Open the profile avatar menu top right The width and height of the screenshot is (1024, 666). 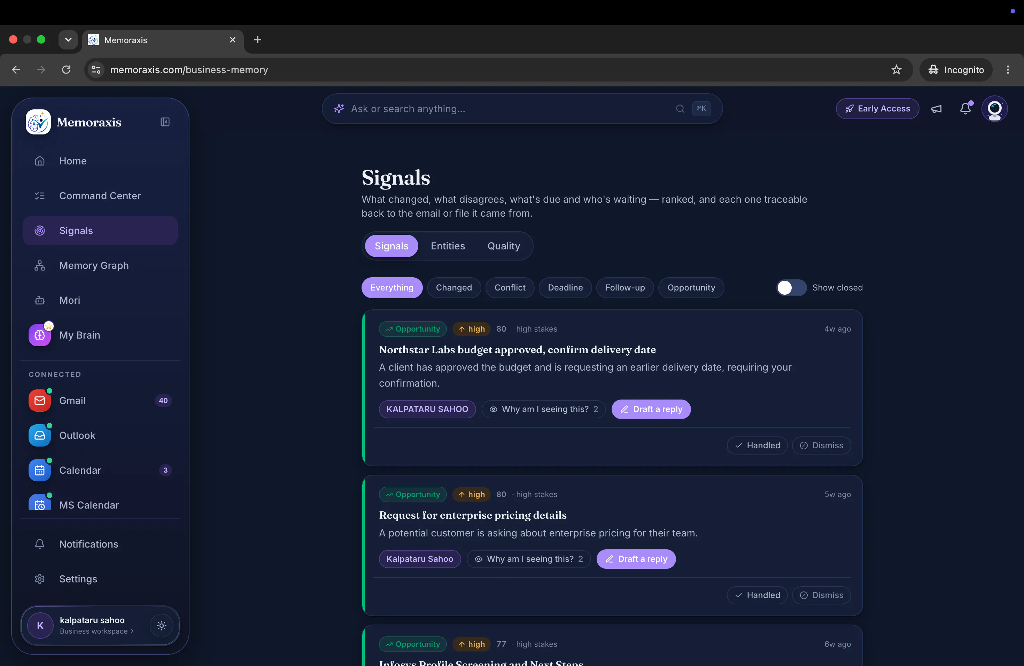pos(994,109)
